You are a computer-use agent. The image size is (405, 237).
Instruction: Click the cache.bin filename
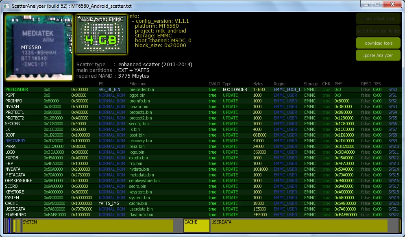coord(138,203)
